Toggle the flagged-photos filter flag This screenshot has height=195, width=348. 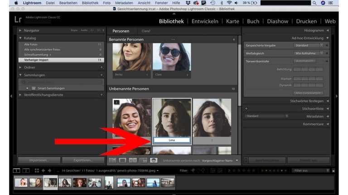point(193,171)
